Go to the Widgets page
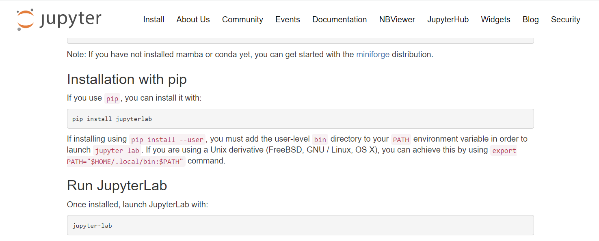Viewport: 599px width, 241px height. (495, 19)
